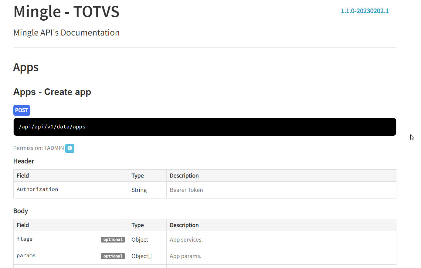Select the params field name
The image size is (421, 268).
pyautogui.click(x=26, y=256)
